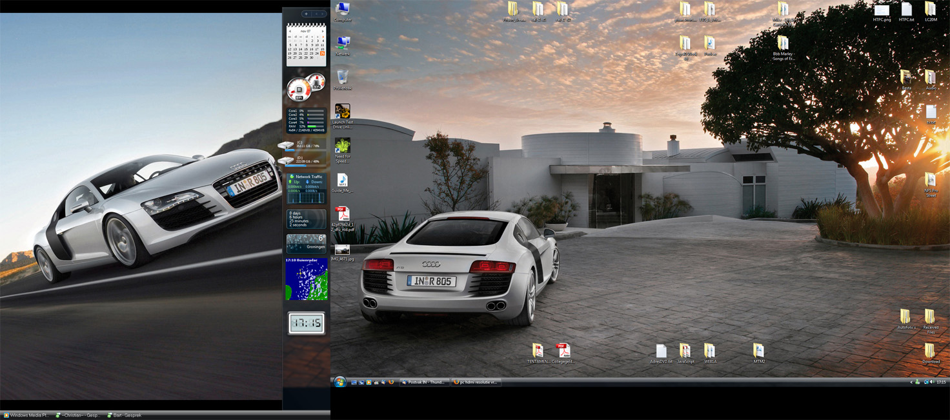Switch to the Windows Media Player taskbar button
Screen dimensions: 950x420
point(26,415)
